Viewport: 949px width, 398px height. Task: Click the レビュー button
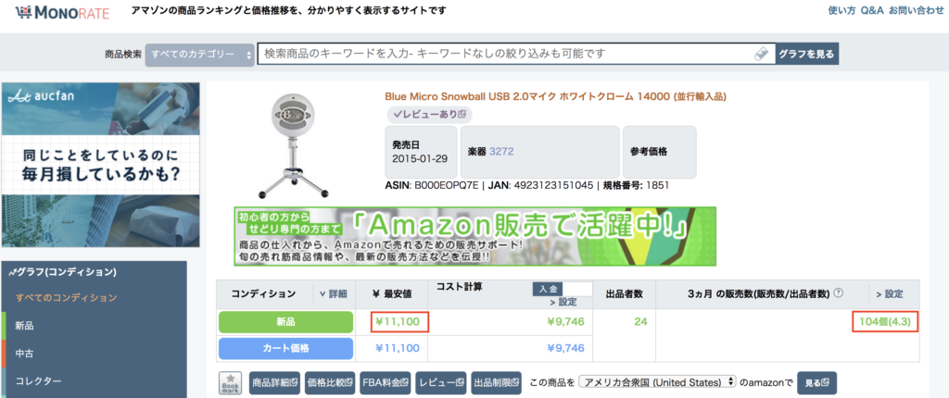tap(441, 383)
